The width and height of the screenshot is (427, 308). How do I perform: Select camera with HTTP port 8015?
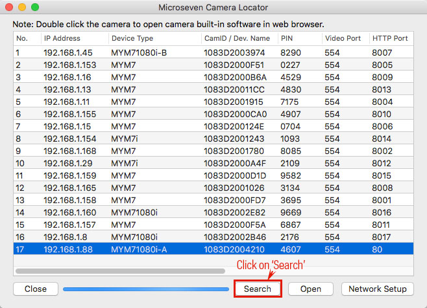pos(213,175)
